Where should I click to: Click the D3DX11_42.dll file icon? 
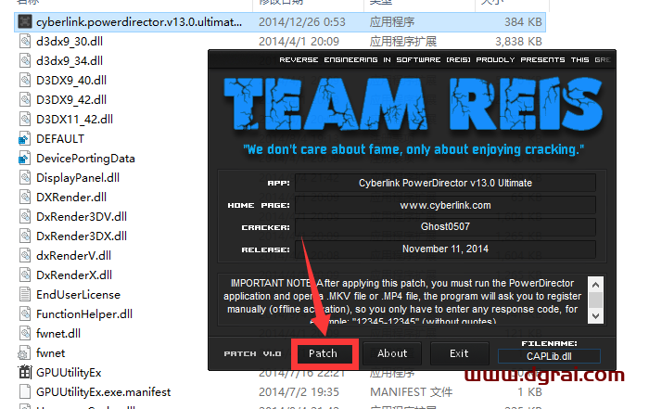point(25,119)
